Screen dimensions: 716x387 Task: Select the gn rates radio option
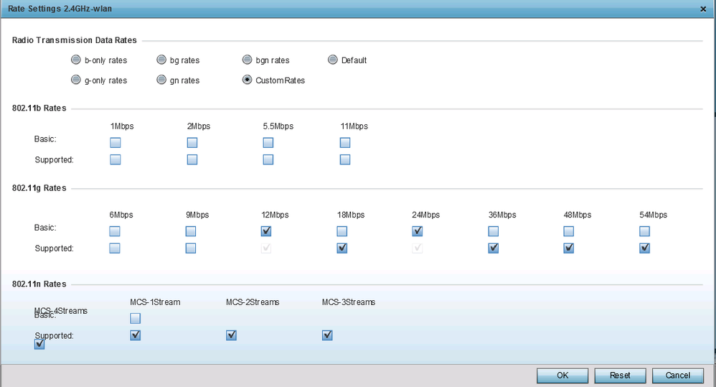pyautogui.click(x=161, y=80)
